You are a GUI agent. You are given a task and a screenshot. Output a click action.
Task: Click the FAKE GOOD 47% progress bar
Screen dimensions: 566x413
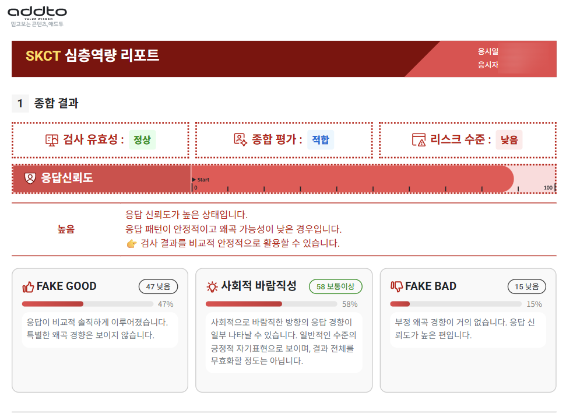pos(87,304)
